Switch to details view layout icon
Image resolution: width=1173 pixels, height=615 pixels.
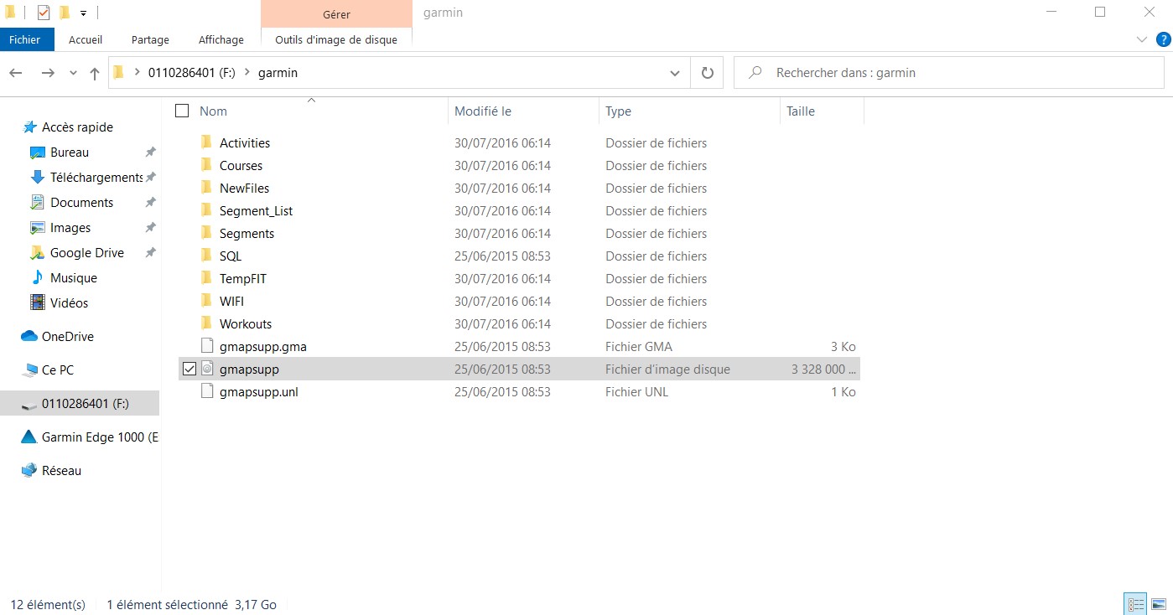1136,604
